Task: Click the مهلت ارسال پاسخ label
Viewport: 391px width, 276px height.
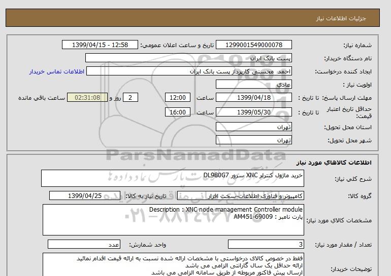Action: 347,98
